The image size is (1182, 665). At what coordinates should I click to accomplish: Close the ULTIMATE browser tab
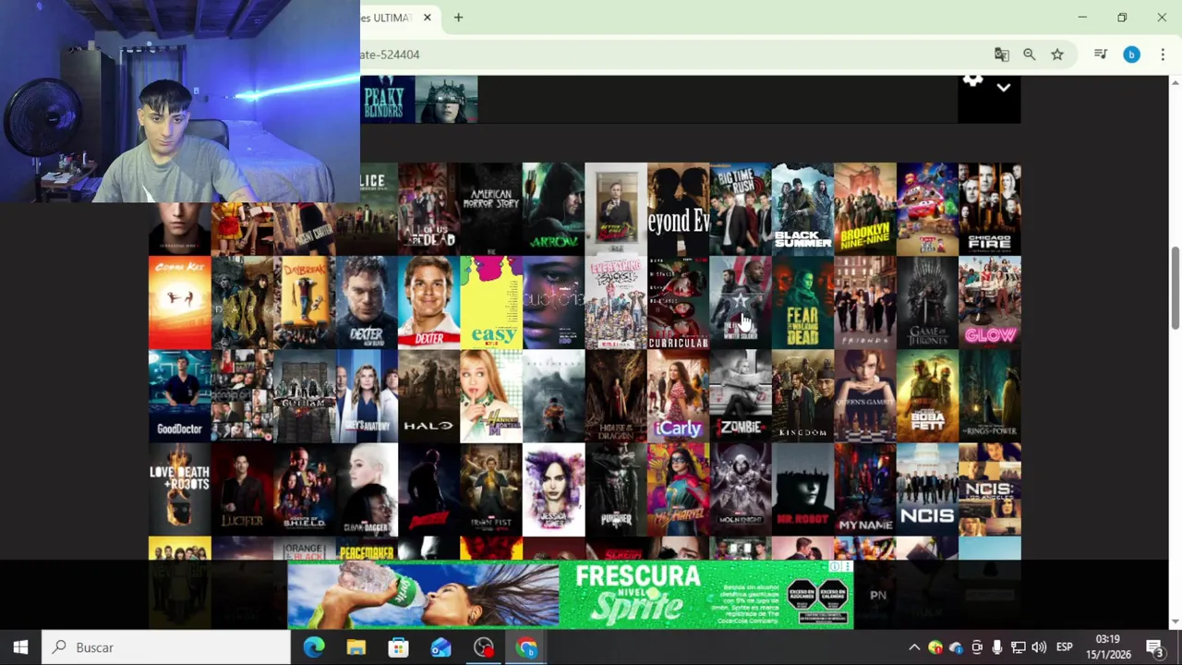(x=427, y=18)
